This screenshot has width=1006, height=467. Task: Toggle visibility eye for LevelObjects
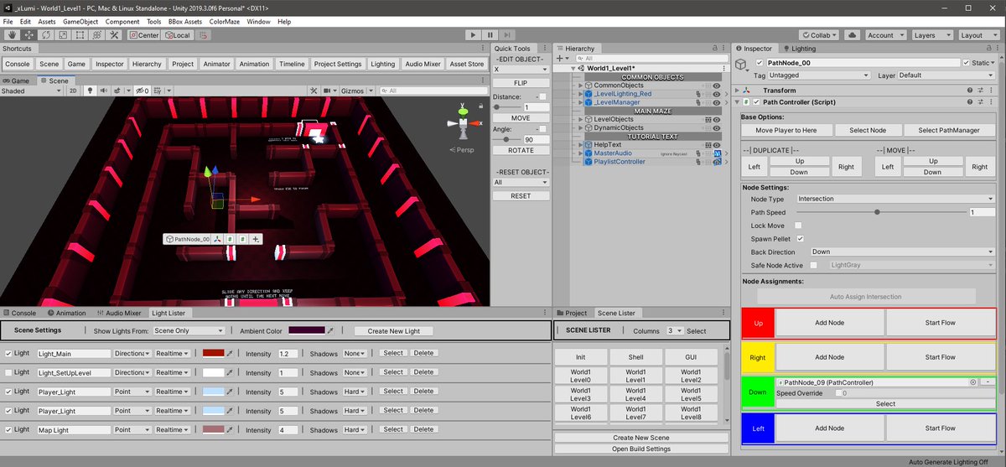pyautogui.click(x=717, y=120)
